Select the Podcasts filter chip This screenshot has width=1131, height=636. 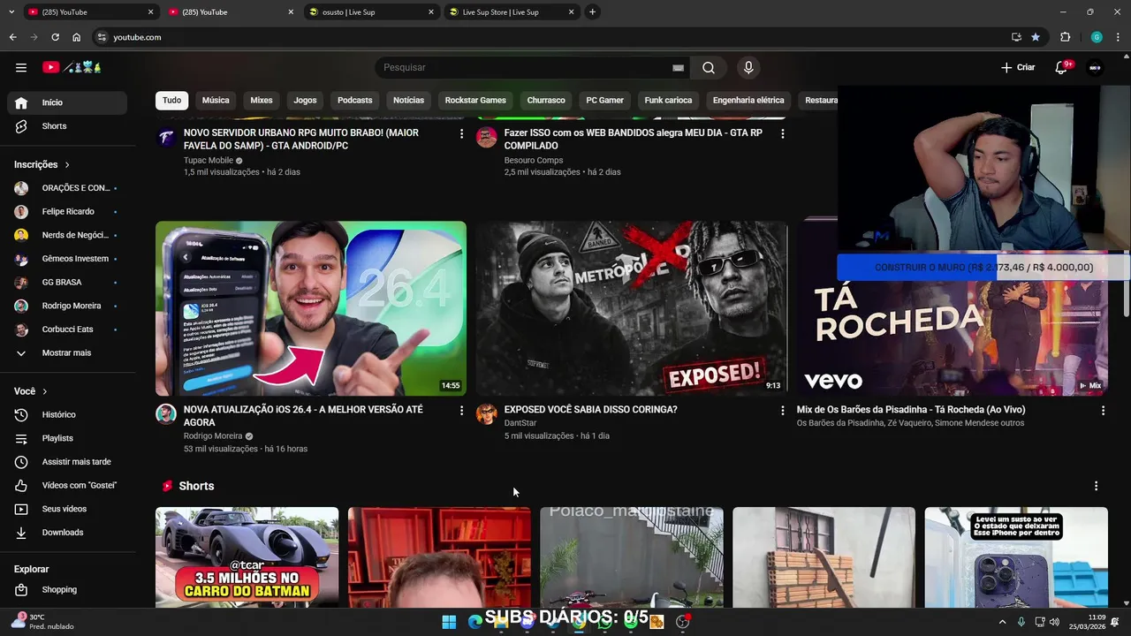tap(354, 101)
